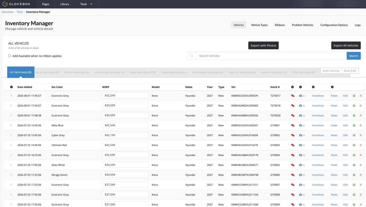Switch to the Ribbons tab
Viewport: 366px width, 207px height.
(x=280, y=25)
